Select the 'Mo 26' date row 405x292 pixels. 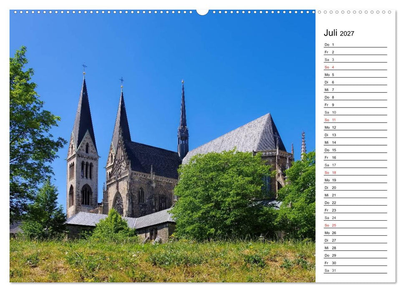pyautogui.click(x=355, y=233)
